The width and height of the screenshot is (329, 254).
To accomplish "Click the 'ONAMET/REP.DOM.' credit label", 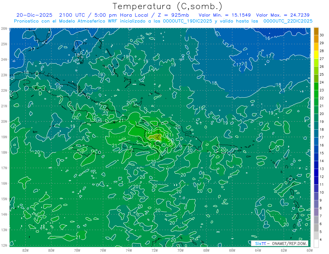I will (x=289, y=243).
